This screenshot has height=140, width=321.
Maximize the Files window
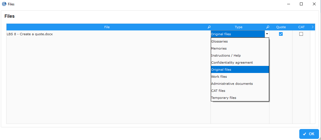[x=301, y=4]
